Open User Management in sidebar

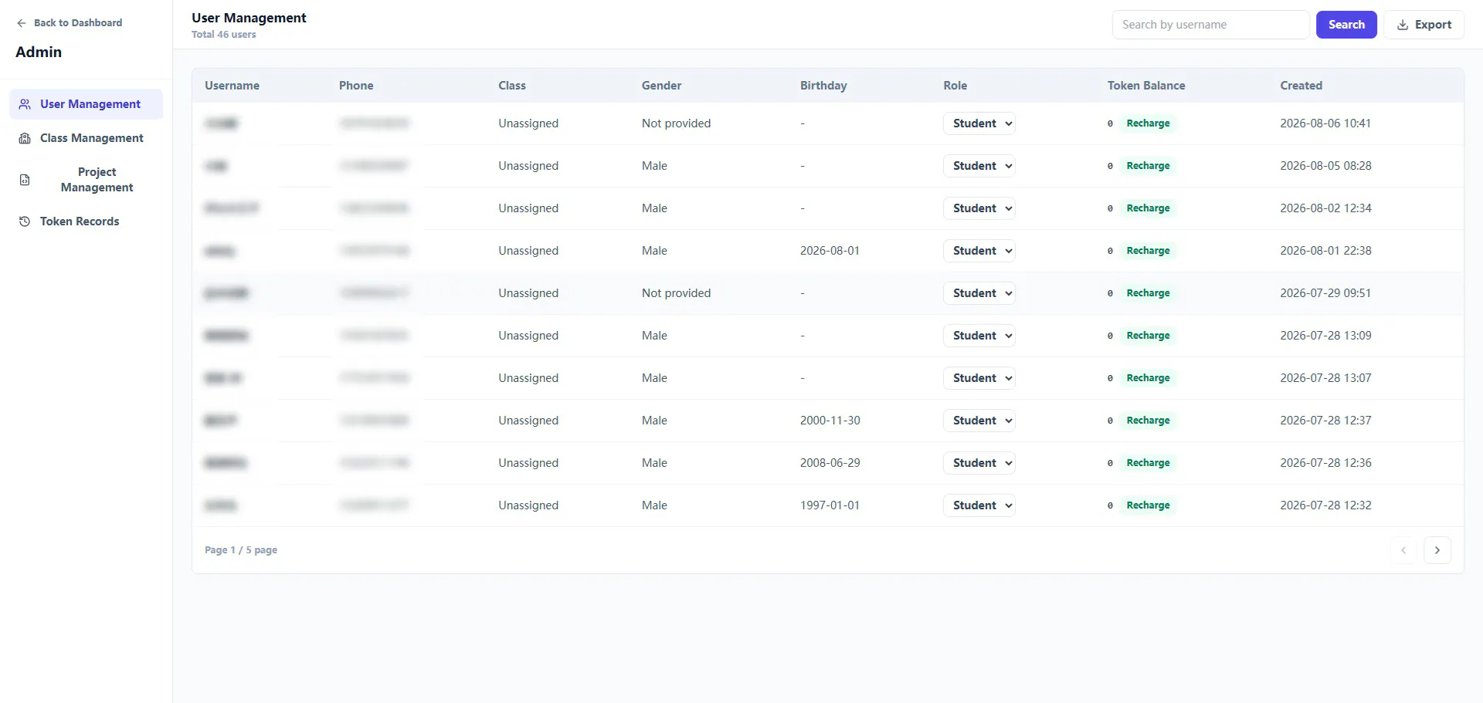[x=86, y=104]
